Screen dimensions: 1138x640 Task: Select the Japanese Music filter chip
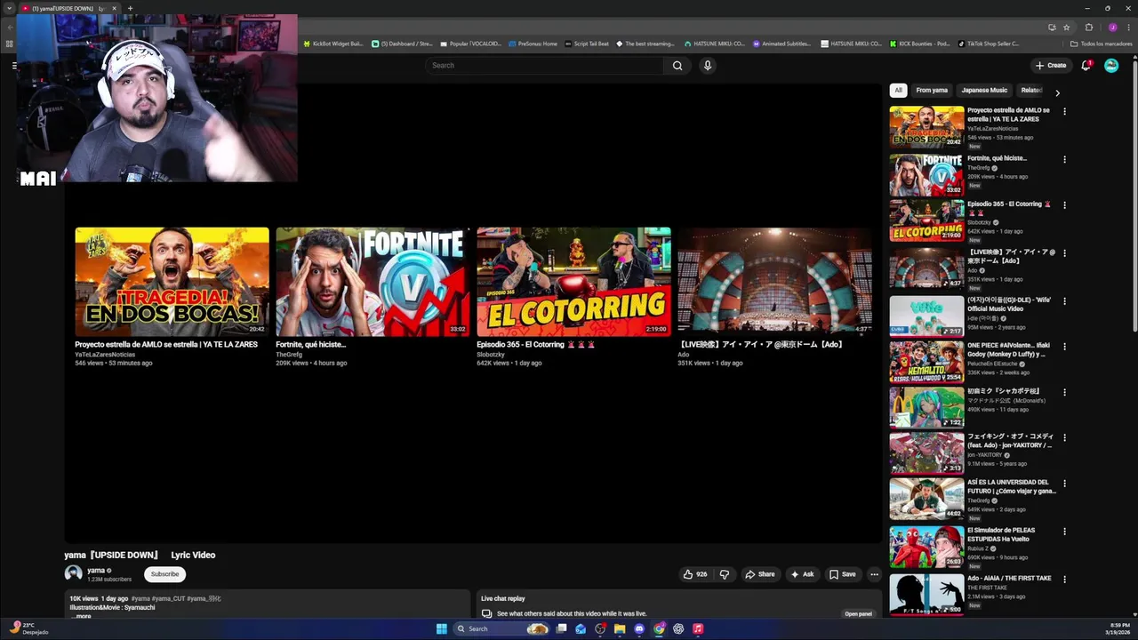(x=984, y=90)
